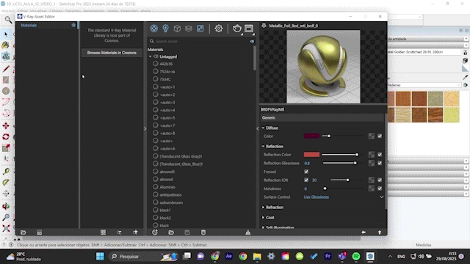Select the SketchUp Circle tool

tap(6, 91)
